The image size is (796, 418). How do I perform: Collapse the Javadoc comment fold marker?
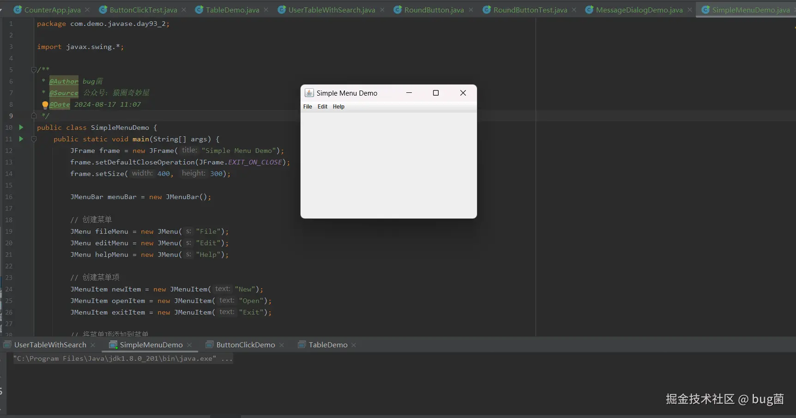[34, 70]
